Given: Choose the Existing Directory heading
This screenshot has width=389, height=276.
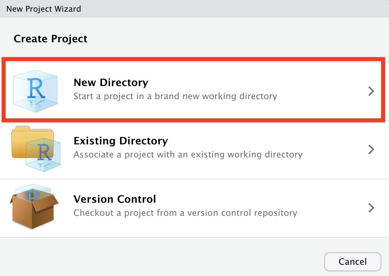Looking at the screenshot, I should click(121, 141).
